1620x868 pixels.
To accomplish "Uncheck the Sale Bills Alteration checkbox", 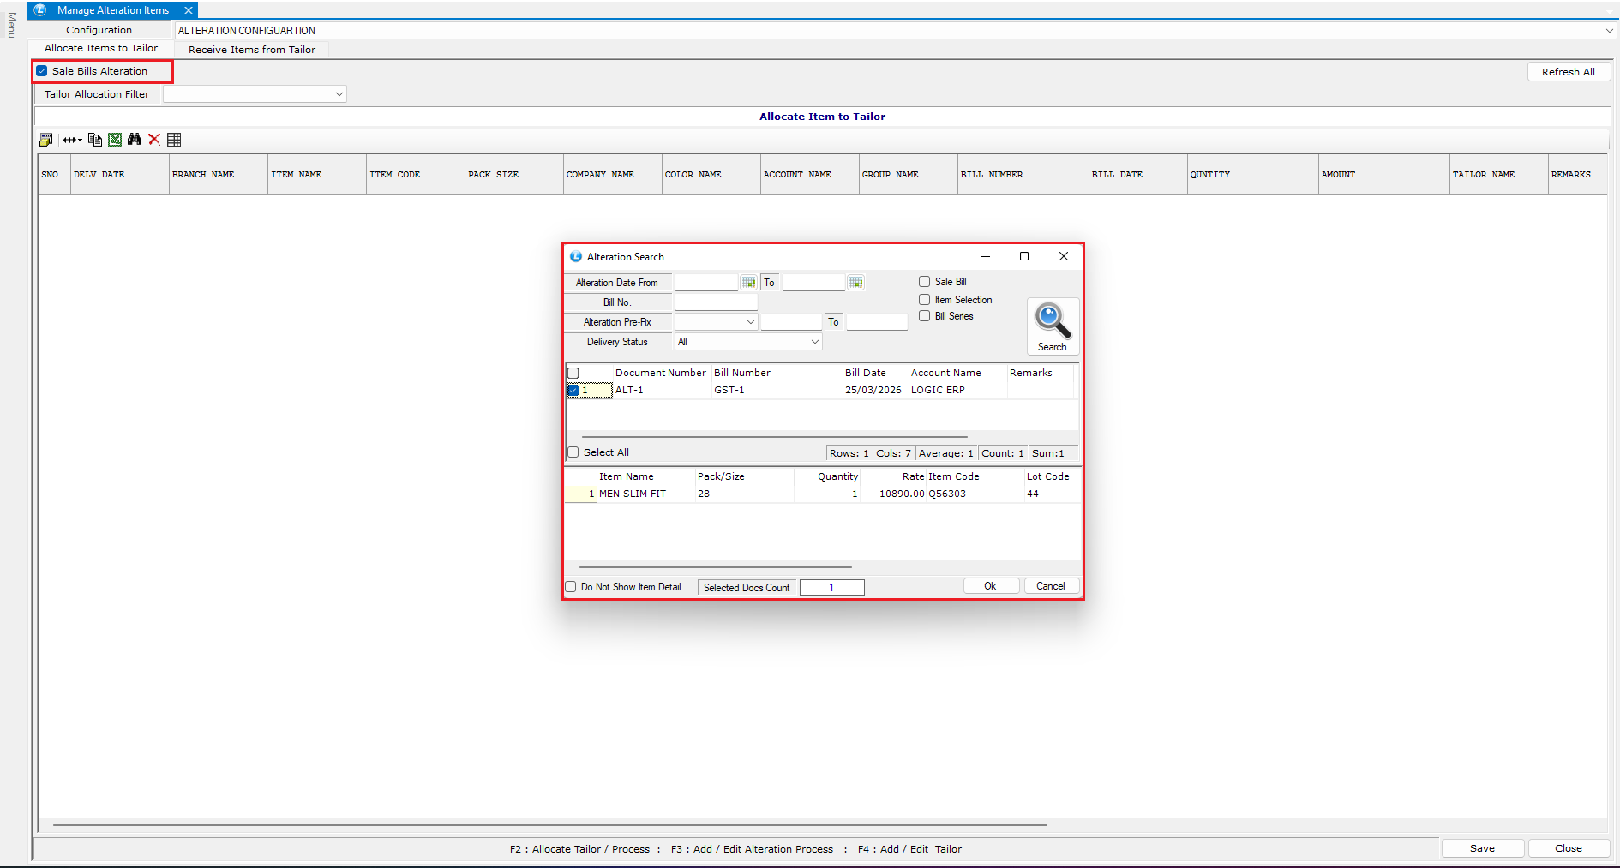I will pos(42,71).
